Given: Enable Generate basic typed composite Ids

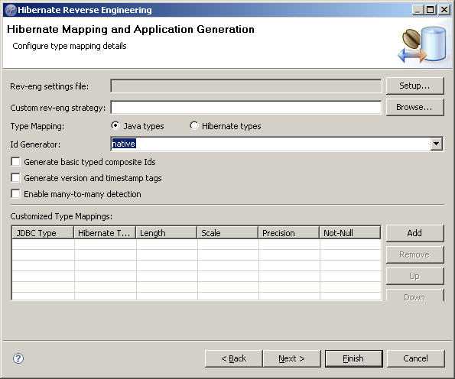Looking at the screenshot, I should click(x=15, y=161).
